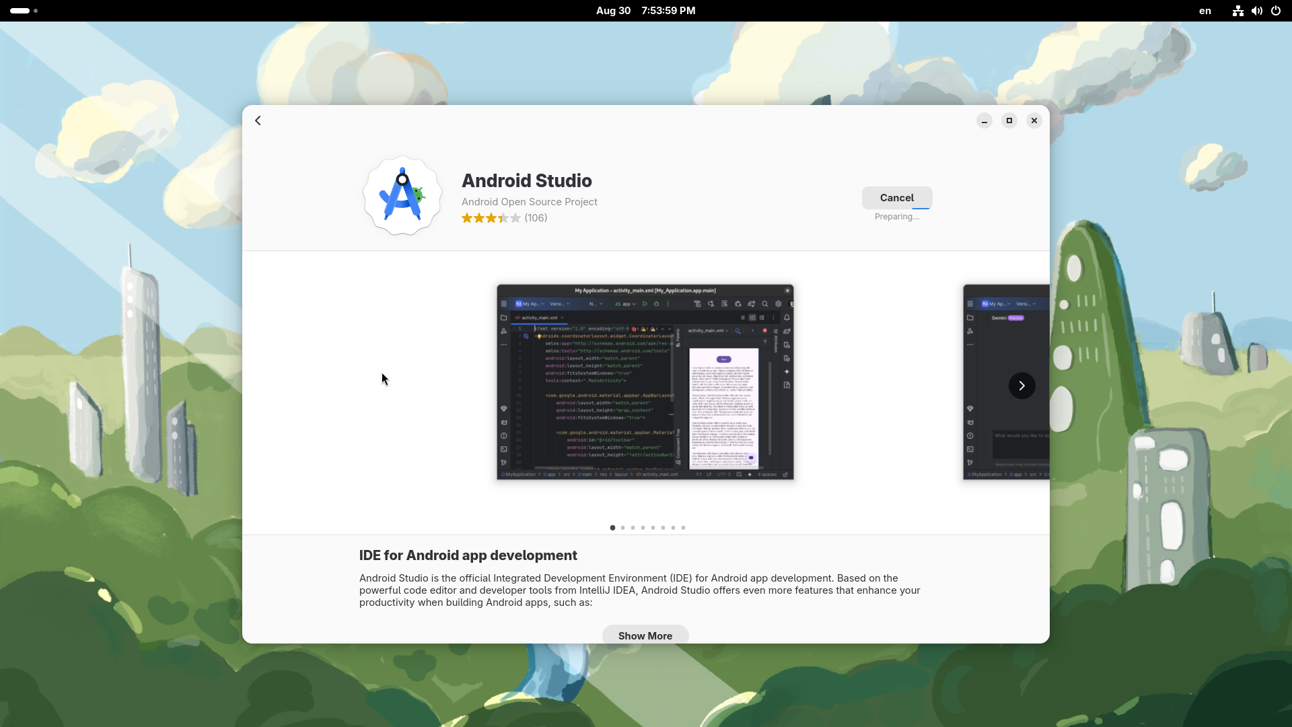
Task: Go back using the header back arrow
Action: point(258,120)
